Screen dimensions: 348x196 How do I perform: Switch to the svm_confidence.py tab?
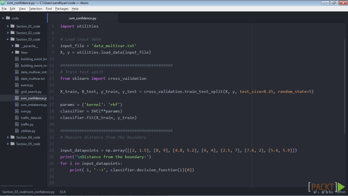point(83,18)
